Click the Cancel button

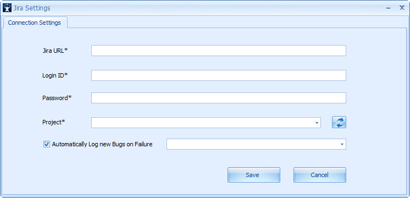(x=320, y=175)
